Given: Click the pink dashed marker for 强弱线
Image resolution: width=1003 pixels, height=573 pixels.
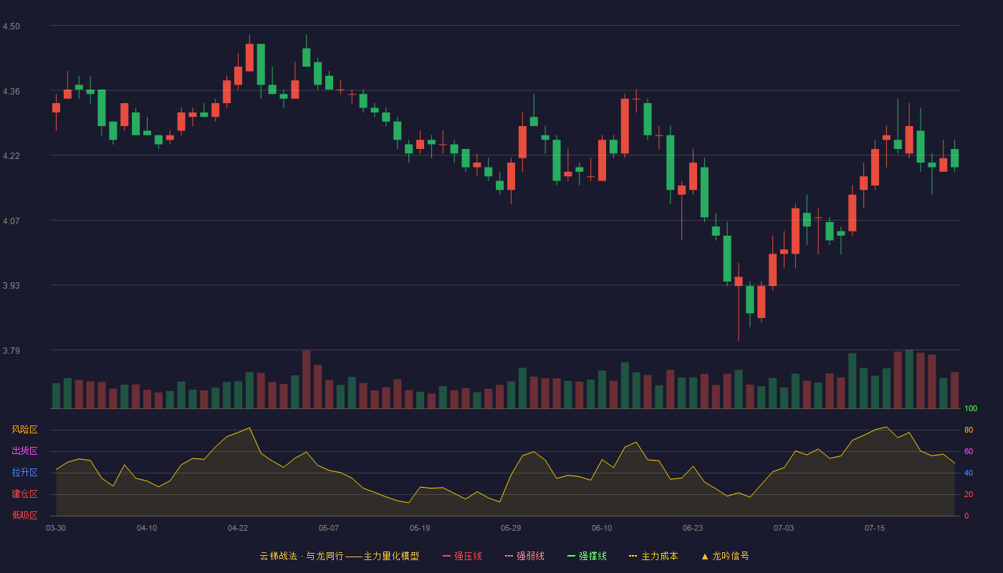Looking at the screenshot, I should pyautogui.click(x=509, y=556).
